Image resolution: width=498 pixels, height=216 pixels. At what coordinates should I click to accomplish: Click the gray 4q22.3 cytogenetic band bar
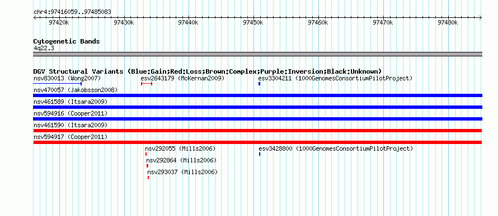[x=257, y=54]
